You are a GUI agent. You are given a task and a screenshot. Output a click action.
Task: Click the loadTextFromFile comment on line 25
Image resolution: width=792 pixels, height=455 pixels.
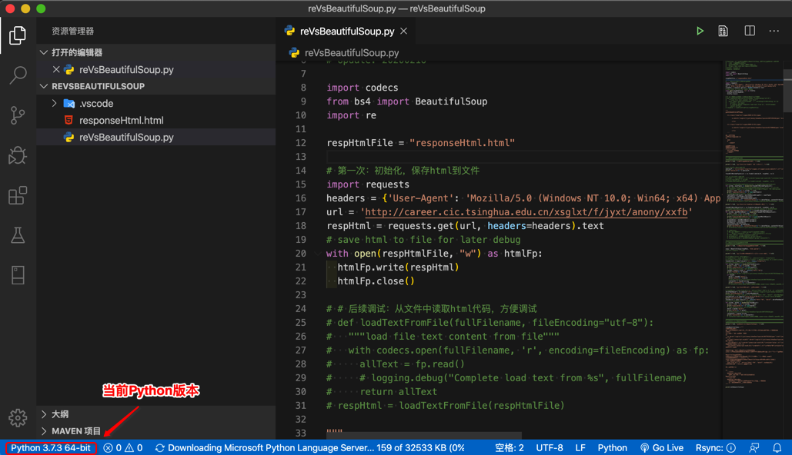490,323
